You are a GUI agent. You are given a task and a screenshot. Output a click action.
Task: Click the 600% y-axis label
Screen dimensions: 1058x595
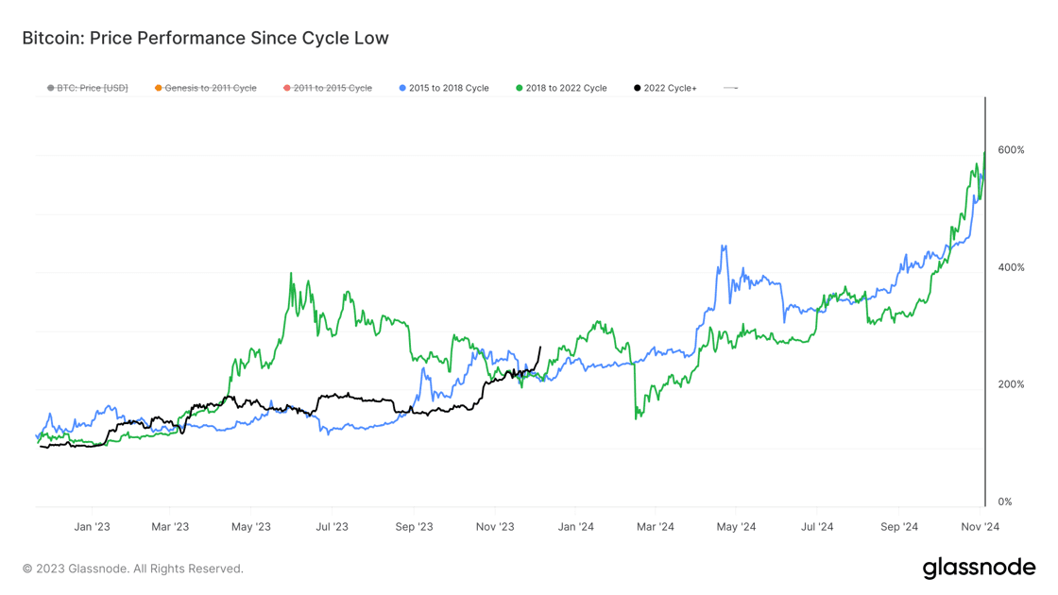point(1011,150)
